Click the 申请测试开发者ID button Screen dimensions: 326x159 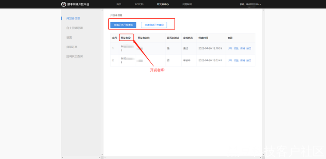pos(154,25)
